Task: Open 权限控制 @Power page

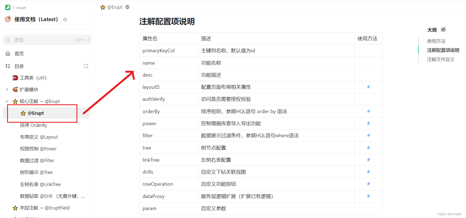Action: pos(38,149)
